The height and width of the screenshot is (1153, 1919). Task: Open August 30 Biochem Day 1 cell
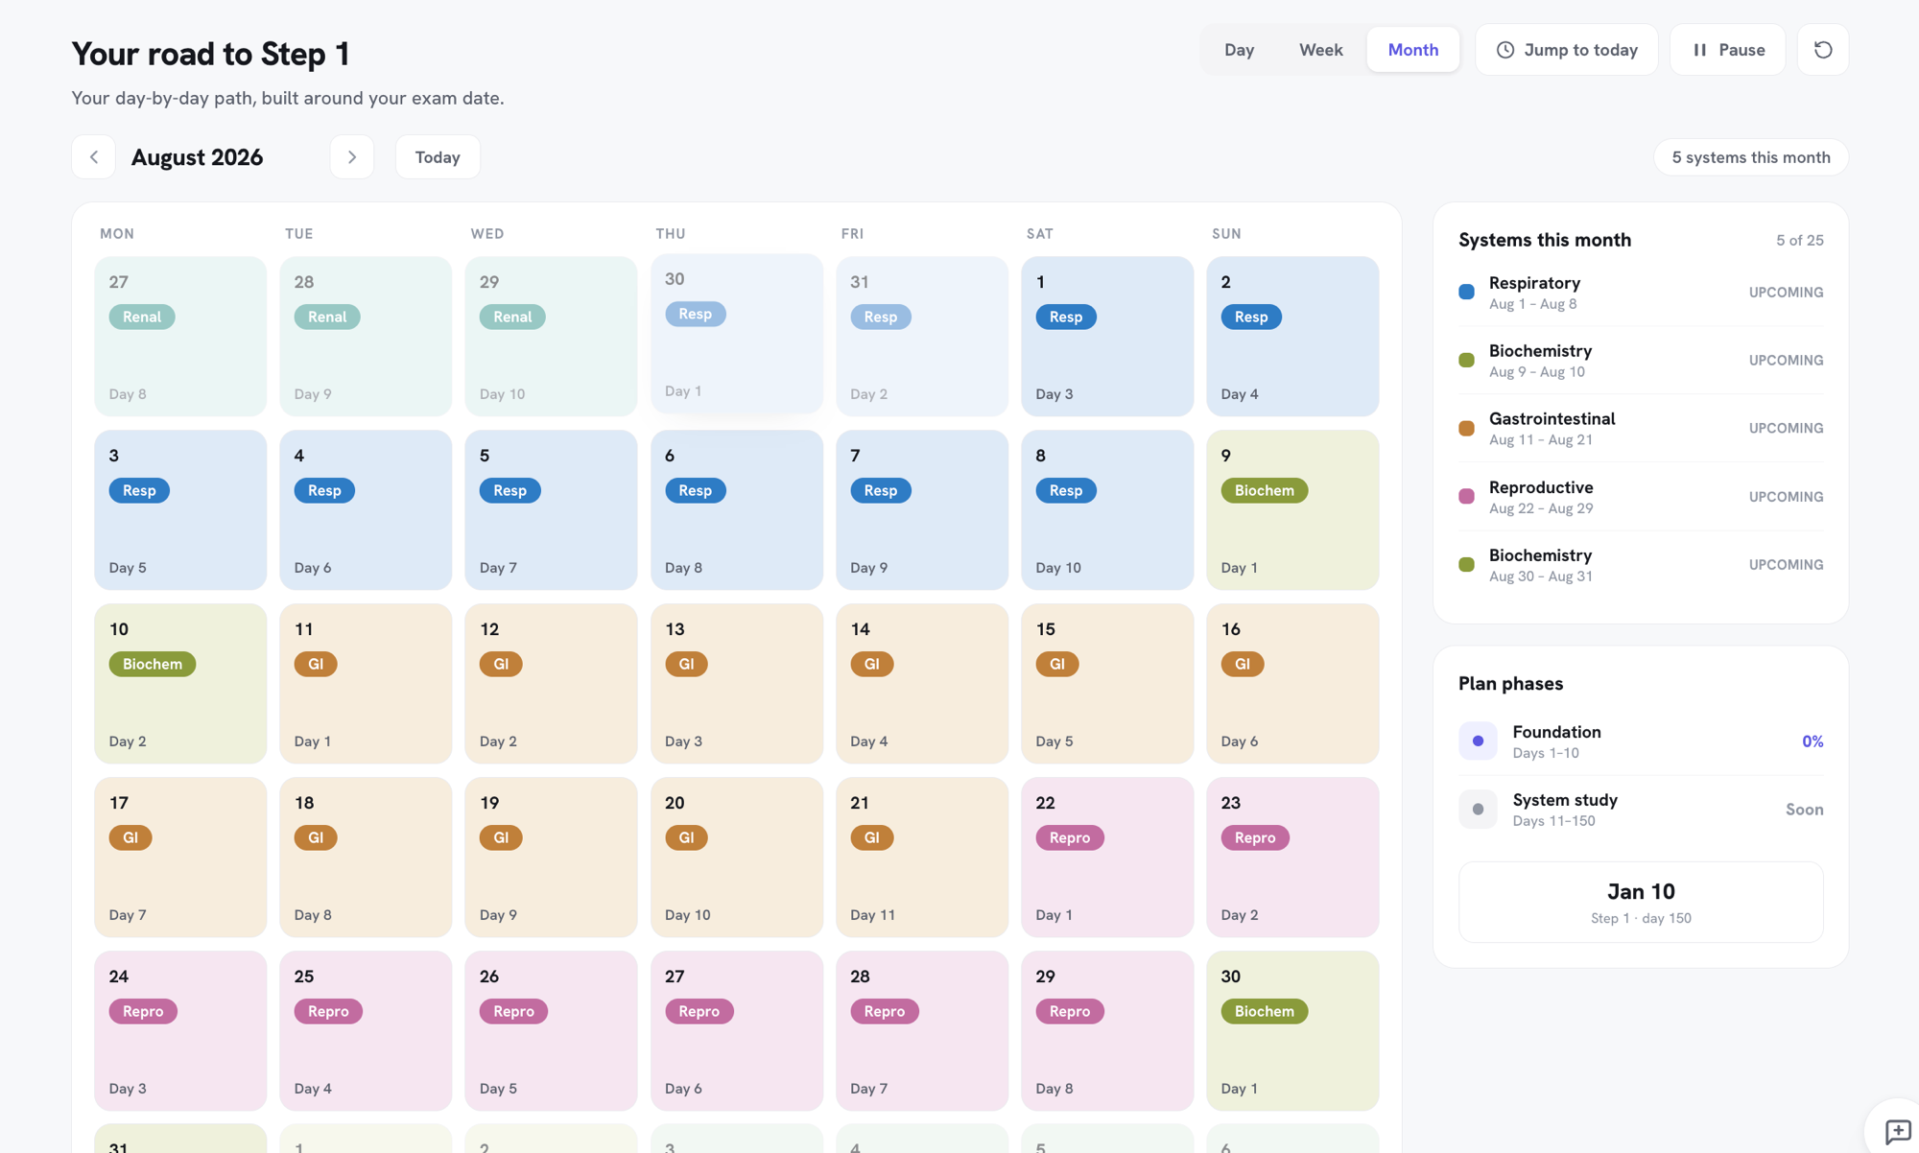1292,1030
